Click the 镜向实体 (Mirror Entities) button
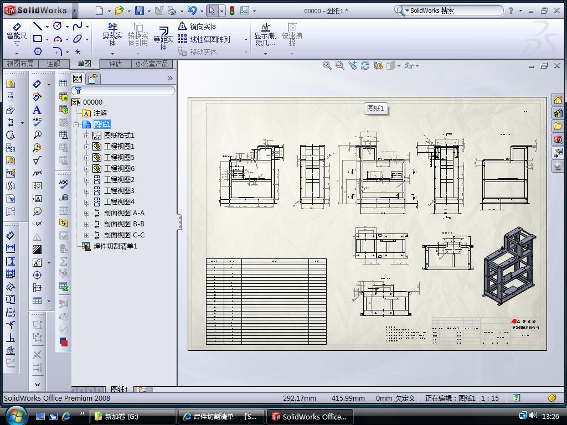Viewport: 567px width, 425px height. click(197, 27)
